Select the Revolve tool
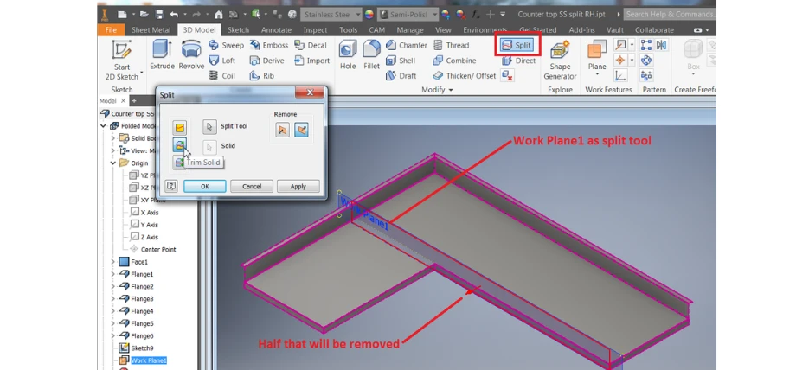This screenshot has width=796, height=370. (191, 54)
